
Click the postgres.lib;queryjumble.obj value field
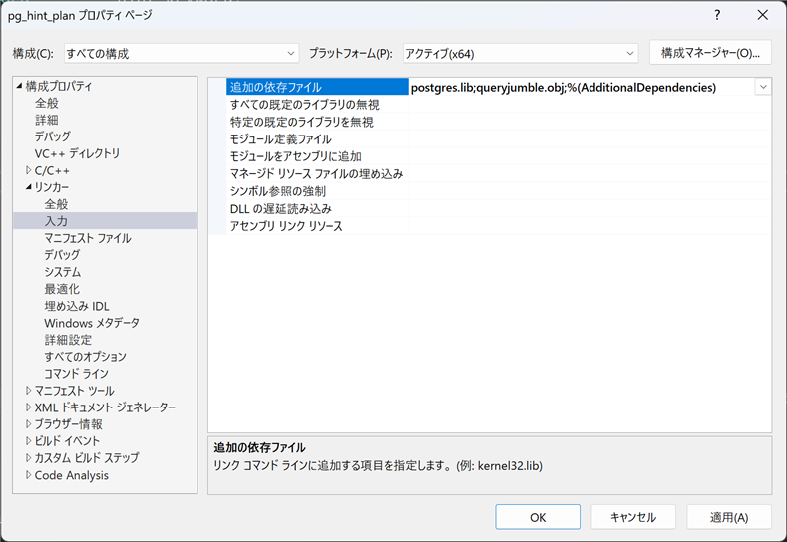(x=583, y=87)
